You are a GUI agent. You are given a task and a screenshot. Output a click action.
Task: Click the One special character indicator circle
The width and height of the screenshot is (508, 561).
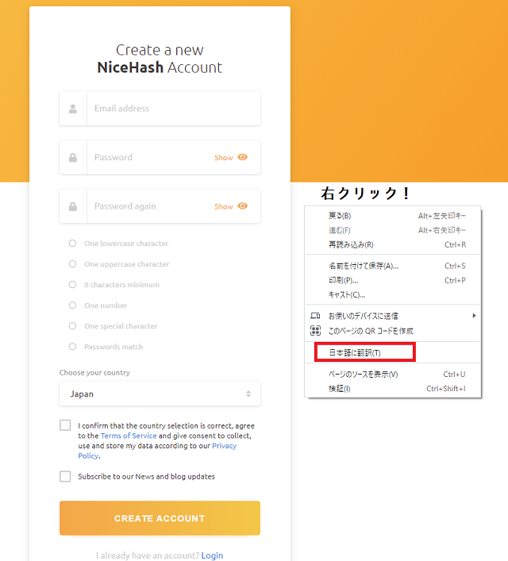(x=73, y=326)
